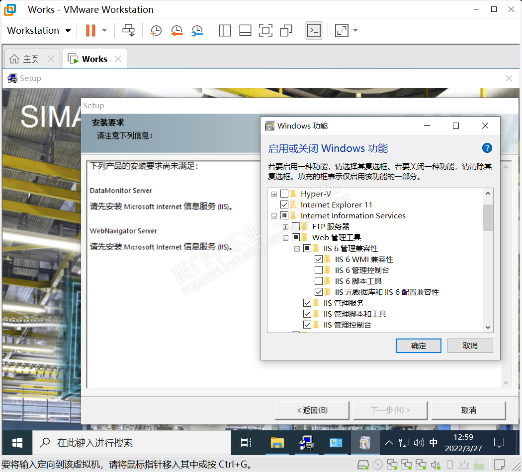
Task: Confirm with 确定 in Windows 功能
Action: (x=419, y=346)
